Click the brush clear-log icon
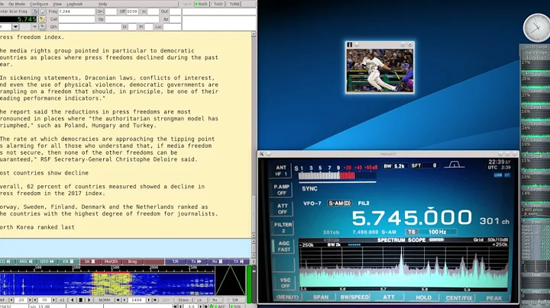The image size is (550, 308). 42,19
